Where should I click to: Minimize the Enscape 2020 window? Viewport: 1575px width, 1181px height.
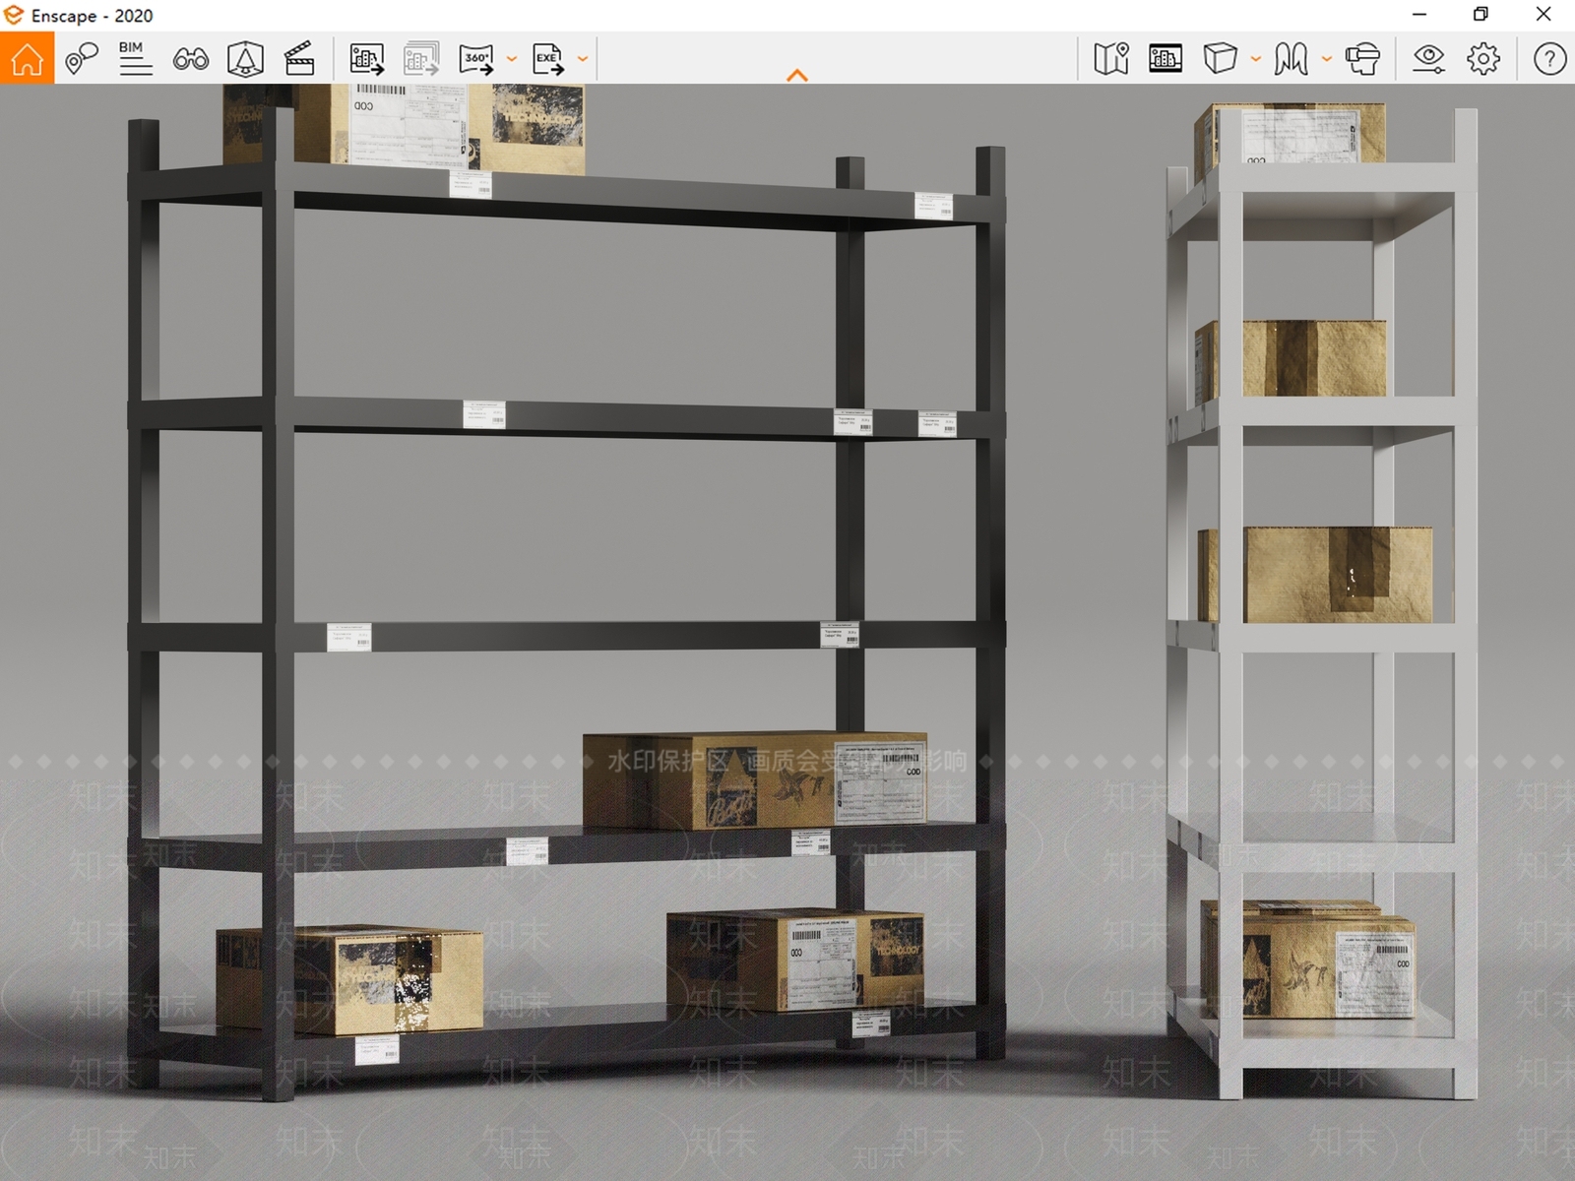tap(1419, 14)
